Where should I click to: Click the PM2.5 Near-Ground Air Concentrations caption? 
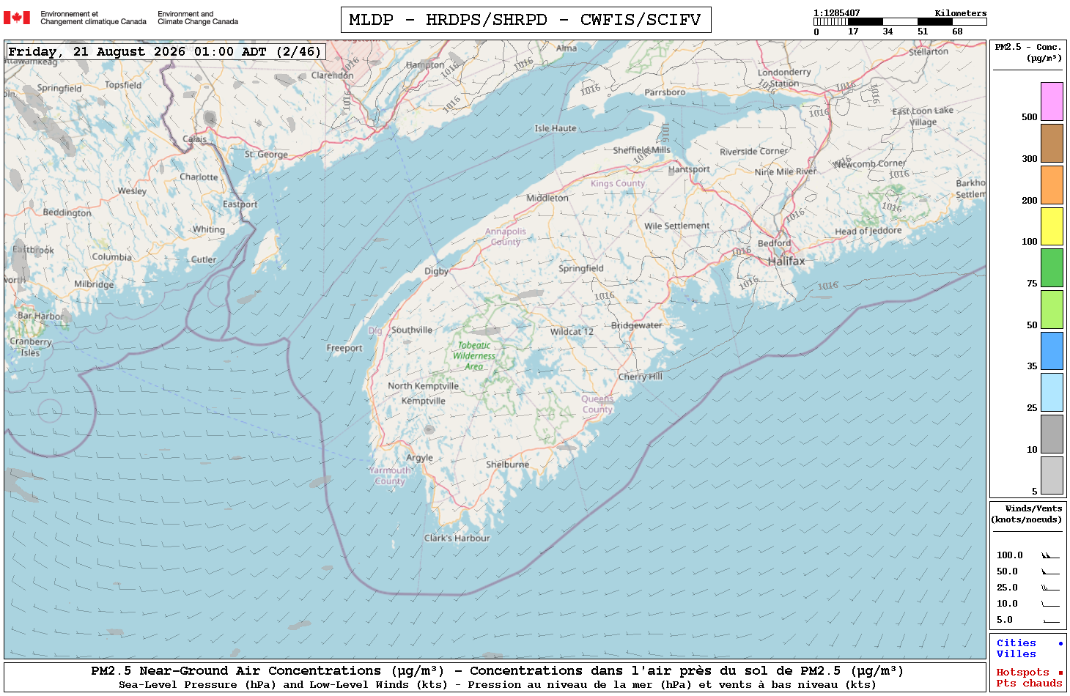[497, 670]
